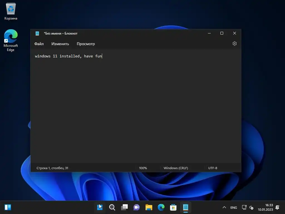The width and height of the screenshot is (285, 214).
Task: Close the Notepad window
Action: (x=234, y=33)
